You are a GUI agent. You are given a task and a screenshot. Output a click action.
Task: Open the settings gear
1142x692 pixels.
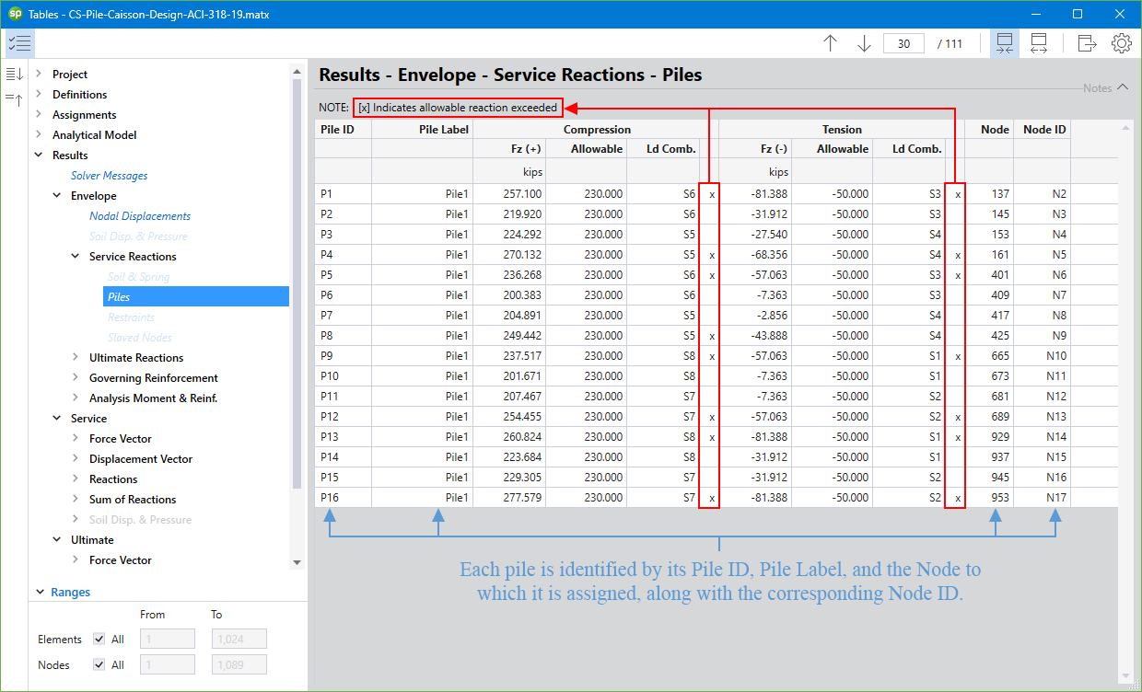coord(1121,43)
